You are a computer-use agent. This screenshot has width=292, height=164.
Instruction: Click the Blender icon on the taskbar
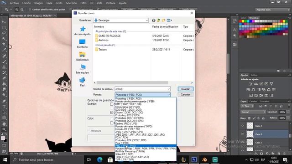click(x=204, y=160)
